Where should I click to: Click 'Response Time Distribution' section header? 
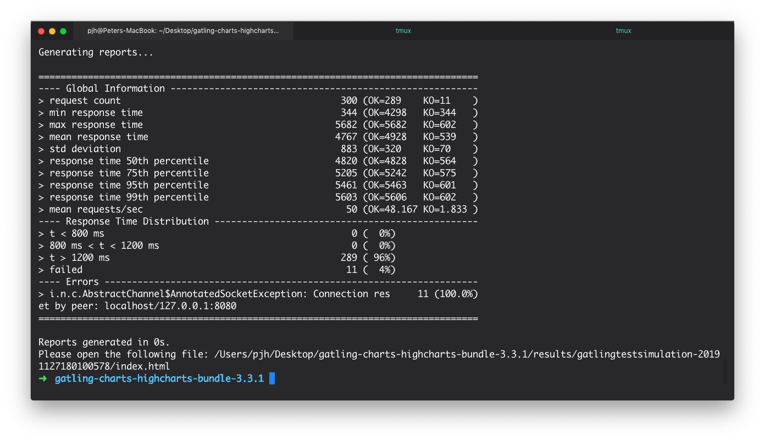point(137,221)
